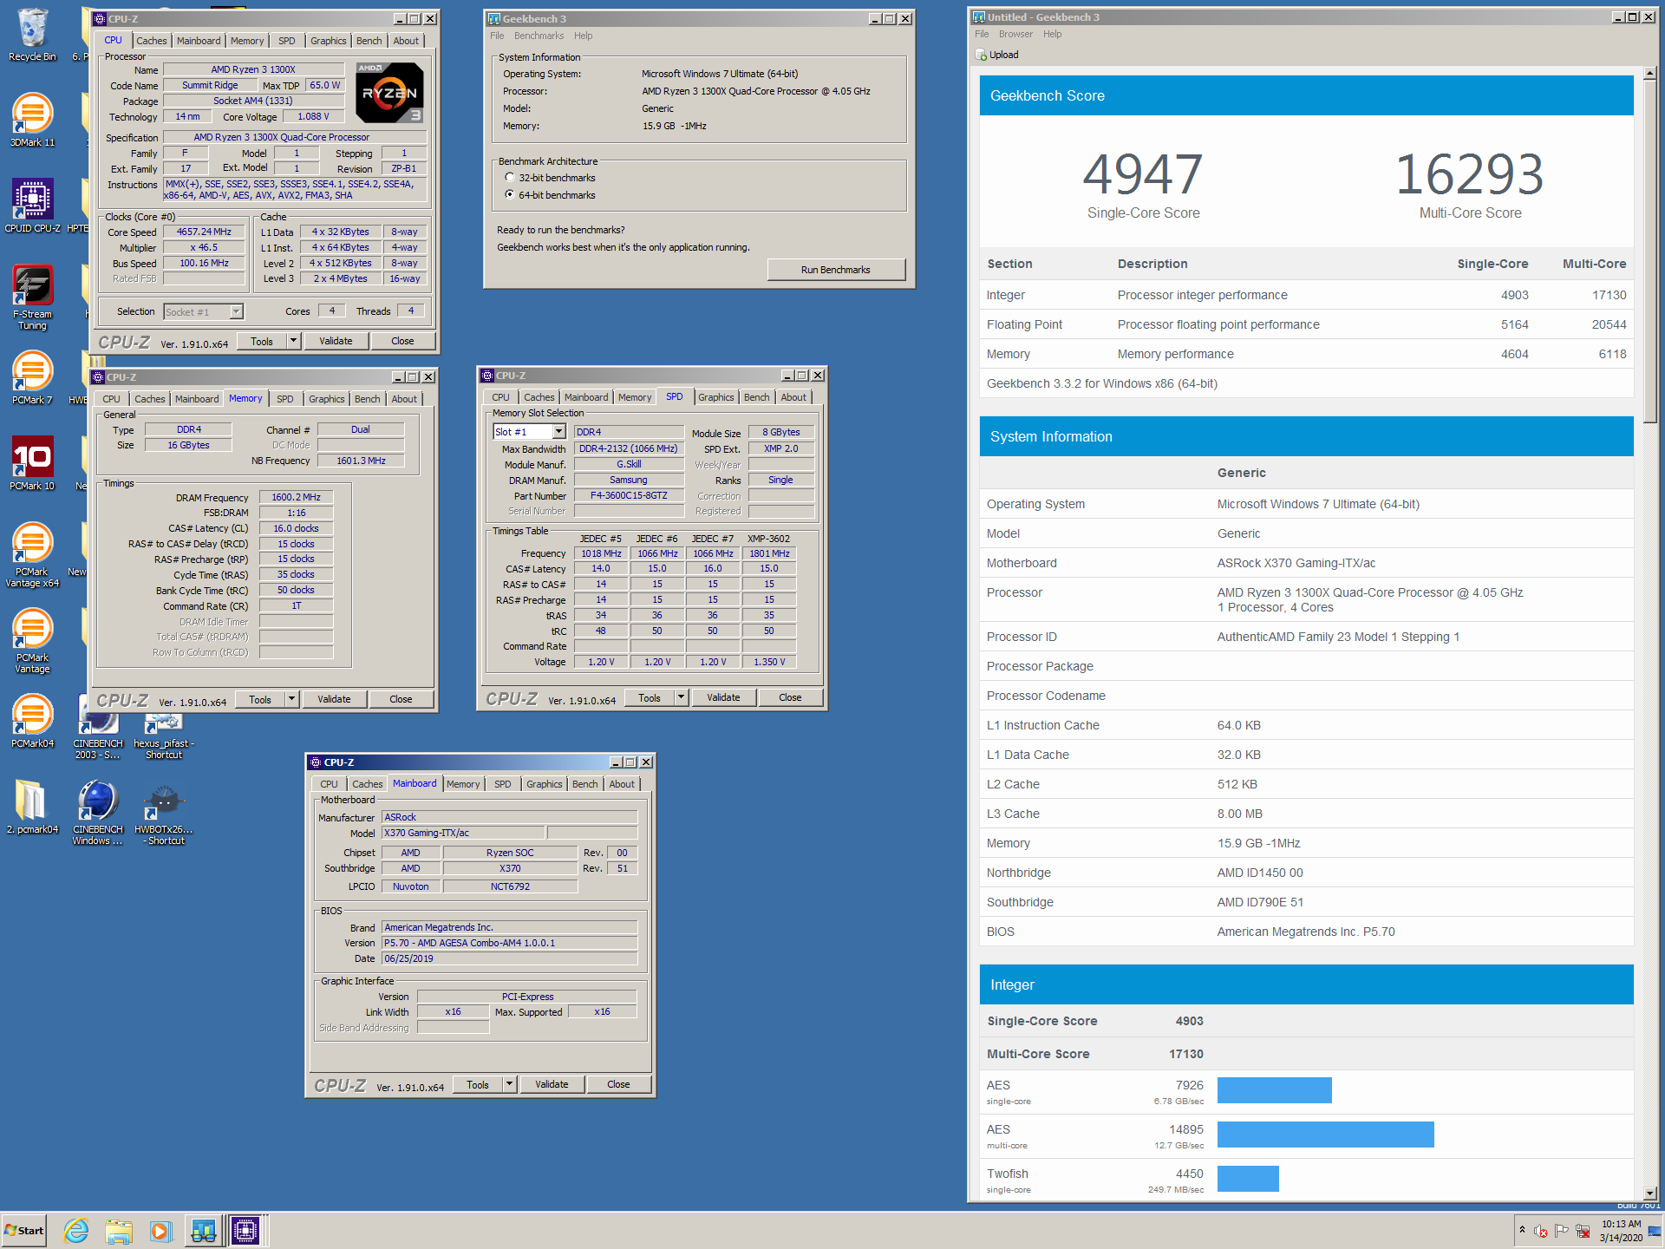Open About tab in SPD CPU-Z window

(793, 397)
